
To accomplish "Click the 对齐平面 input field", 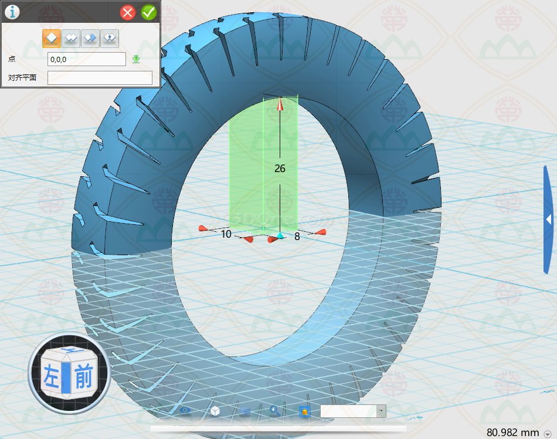I will pyautogui.click(x=100, y=78).
